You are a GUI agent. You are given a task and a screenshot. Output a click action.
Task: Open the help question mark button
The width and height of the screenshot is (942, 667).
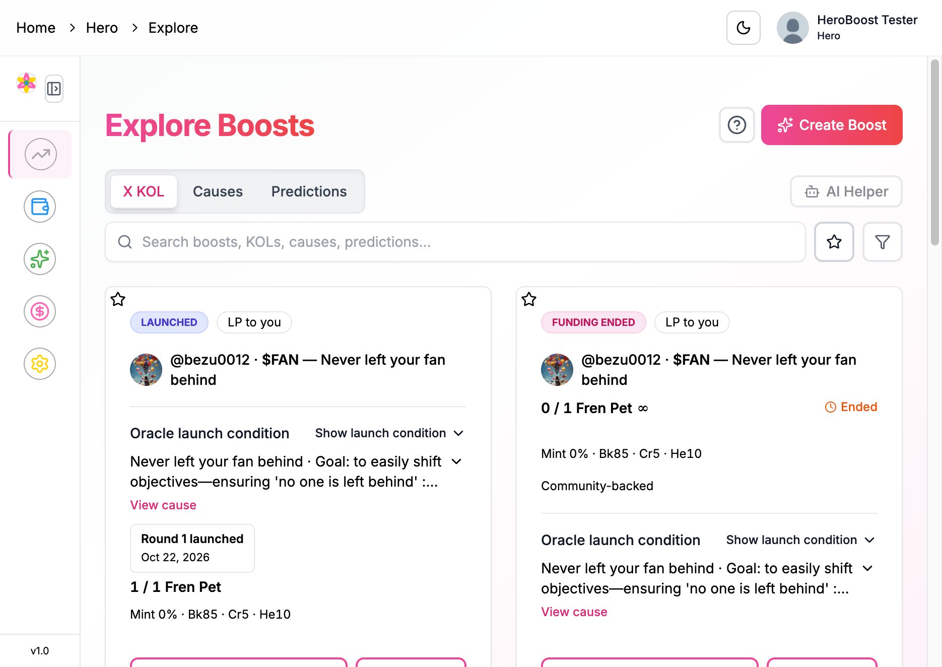click(x=736, y=125)
